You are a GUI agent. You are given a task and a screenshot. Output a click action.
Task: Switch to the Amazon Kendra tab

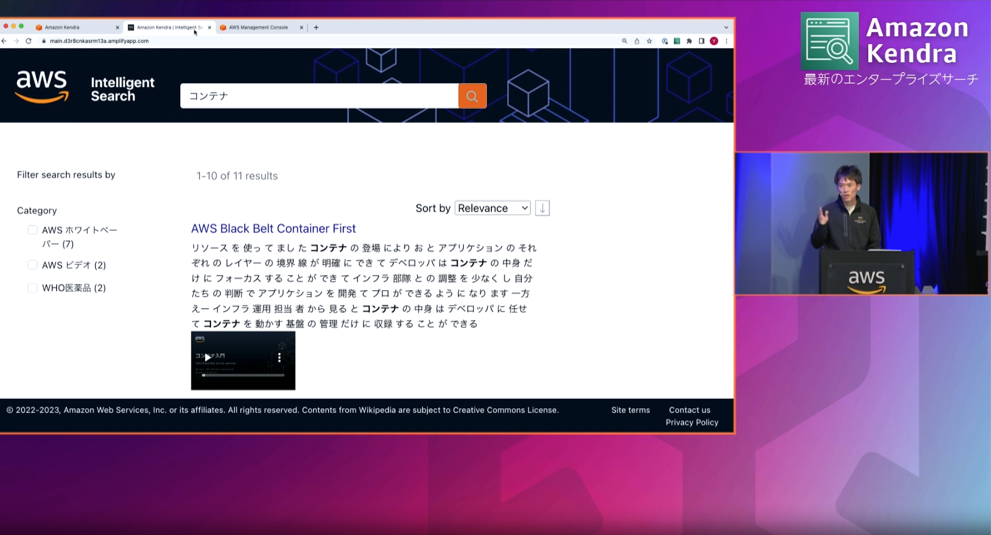click(77, 27)
